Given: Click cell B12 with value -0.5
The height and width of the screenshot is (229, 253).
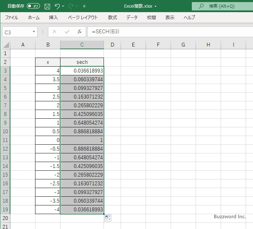Looking at the screenshot, I should pyautogui.click(x=48, y=149).
